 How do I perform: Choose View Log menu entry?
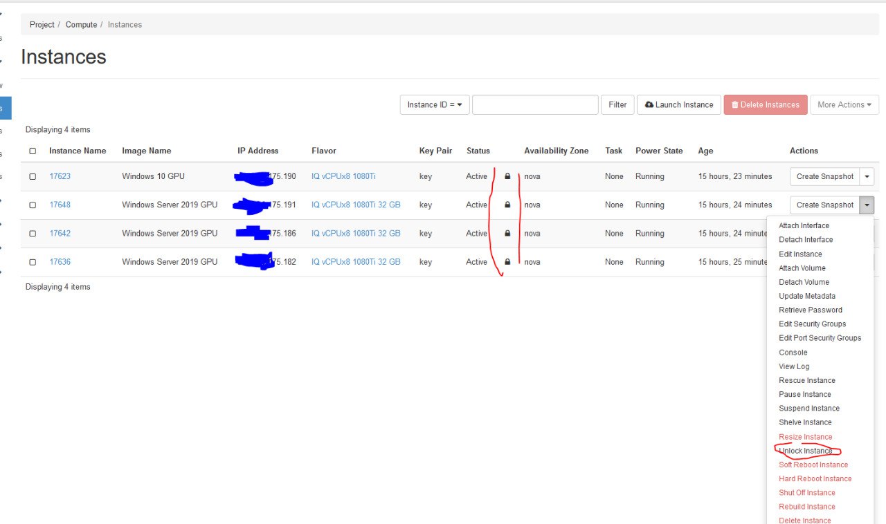click(x=794, y=366)
